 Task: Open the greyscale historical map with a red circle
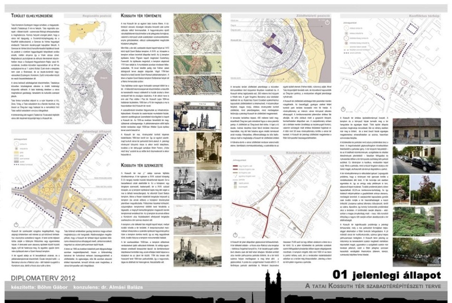pos(197,44)
